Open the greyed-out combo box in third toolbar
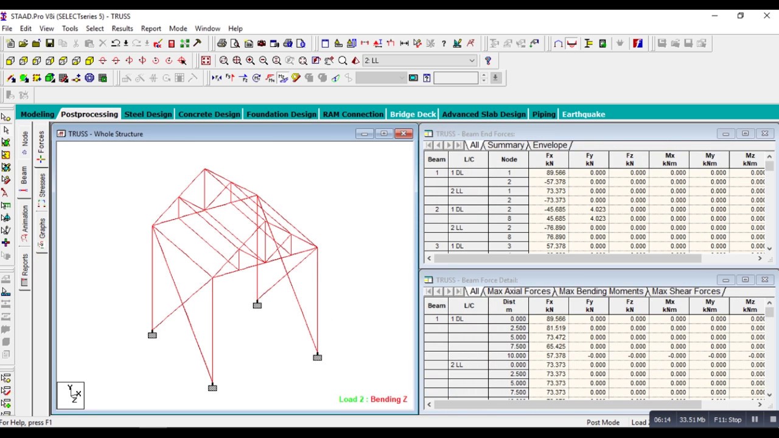 [381, 78]
